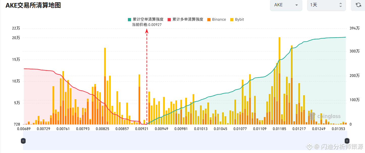Toggle 累计空单清算强度 legend series
Image resolution: width=365 pixels, height=153 pixels.
[x=146, y=19]
